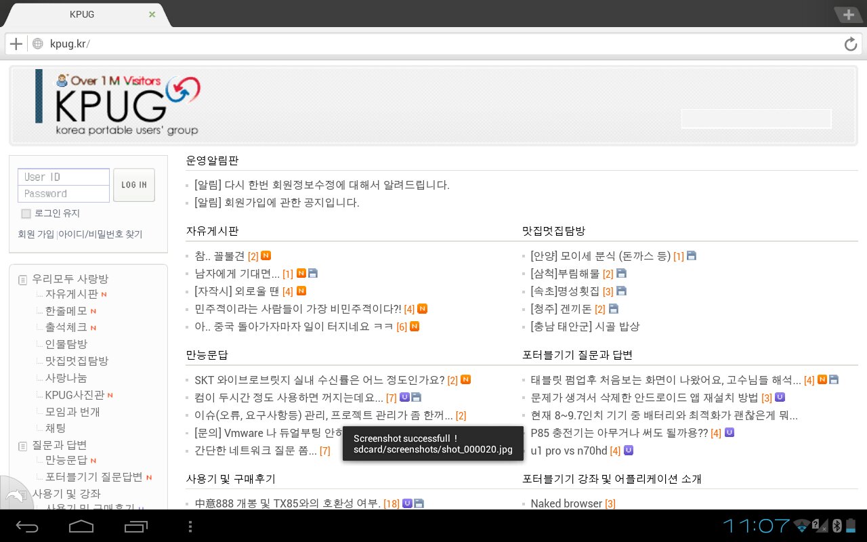Click disk icon next to [삼척]부림해물

coord(621,273)
